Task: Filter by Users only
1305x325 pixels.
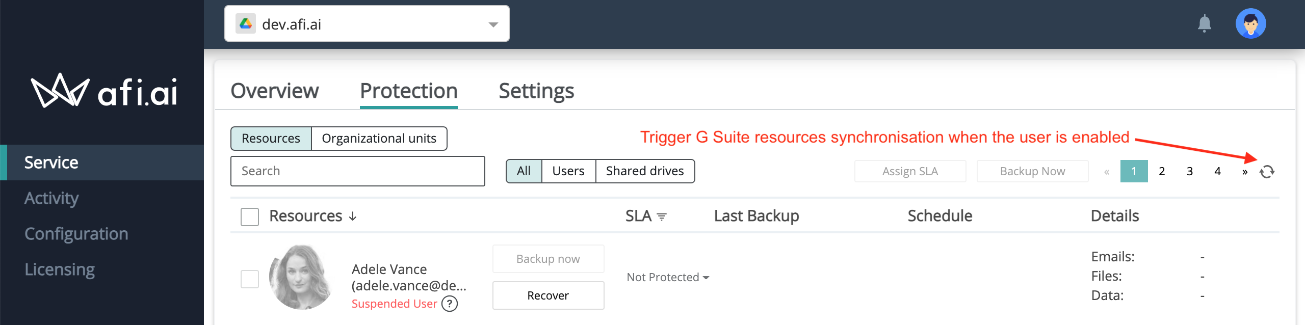Action: (x=568, y=171)
